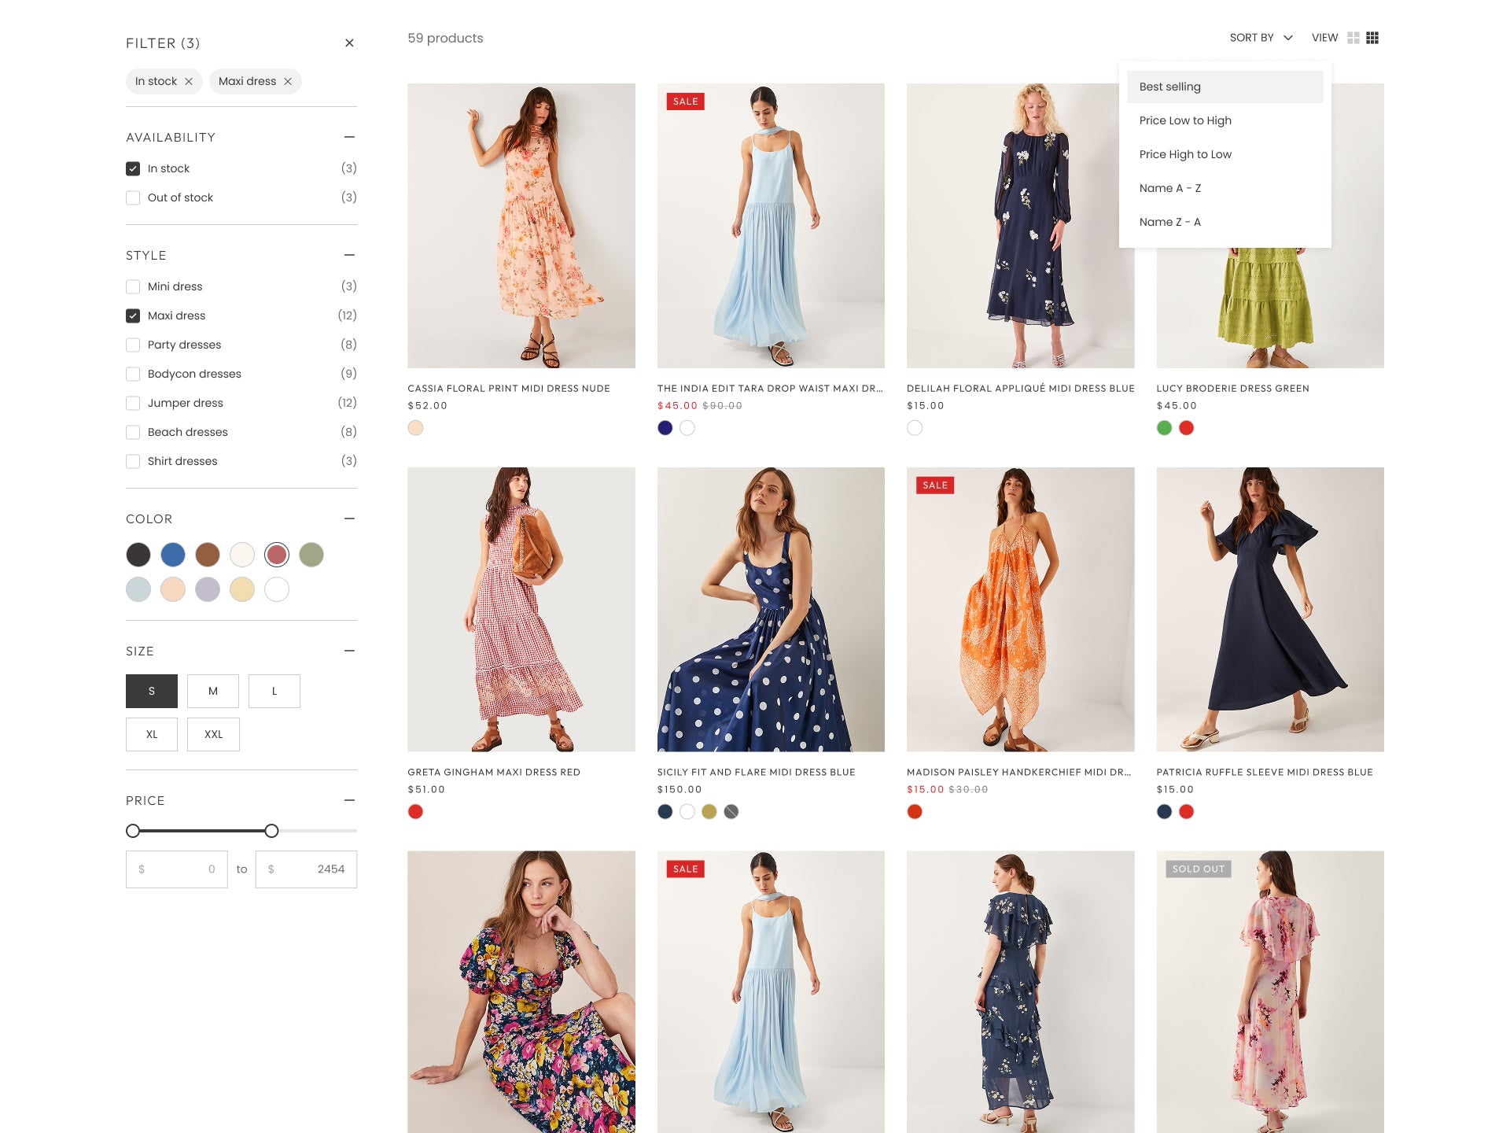Screen dimensions: 1510x1133
Task: Check the Out of stock checkbox
Action: pyautogui.click(x=133, y=197)
